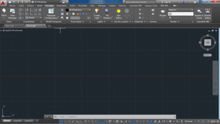Open the Views ribbon button
This screenshot has height=124, width=220.
coord(4,13)
